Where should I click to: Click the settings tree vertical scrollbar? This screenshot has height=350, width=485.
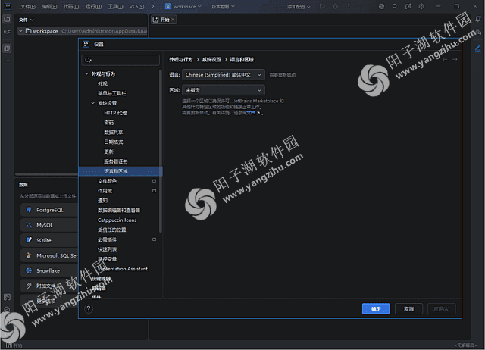161,152
